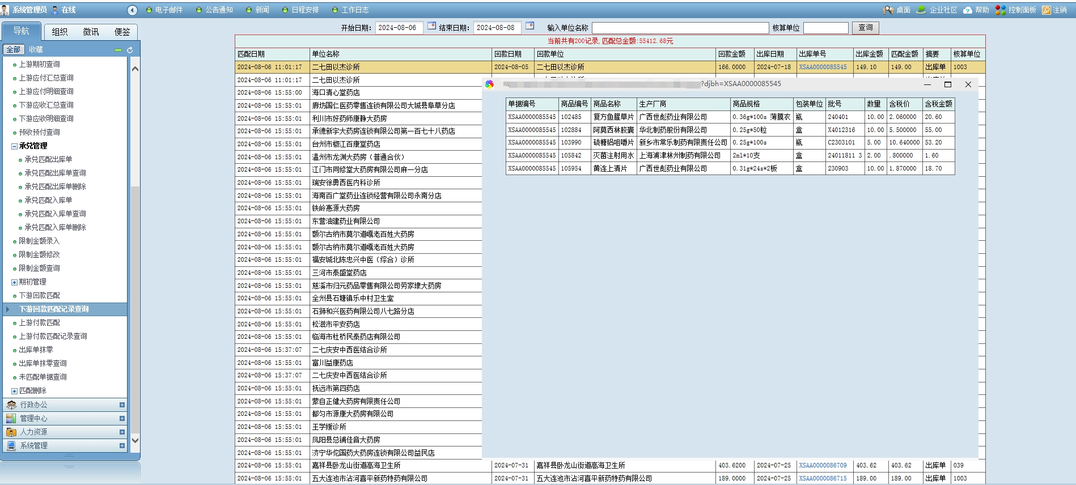
Task: Click the 系统管理员 user avatar icon
Action: (x=5, y=10)
